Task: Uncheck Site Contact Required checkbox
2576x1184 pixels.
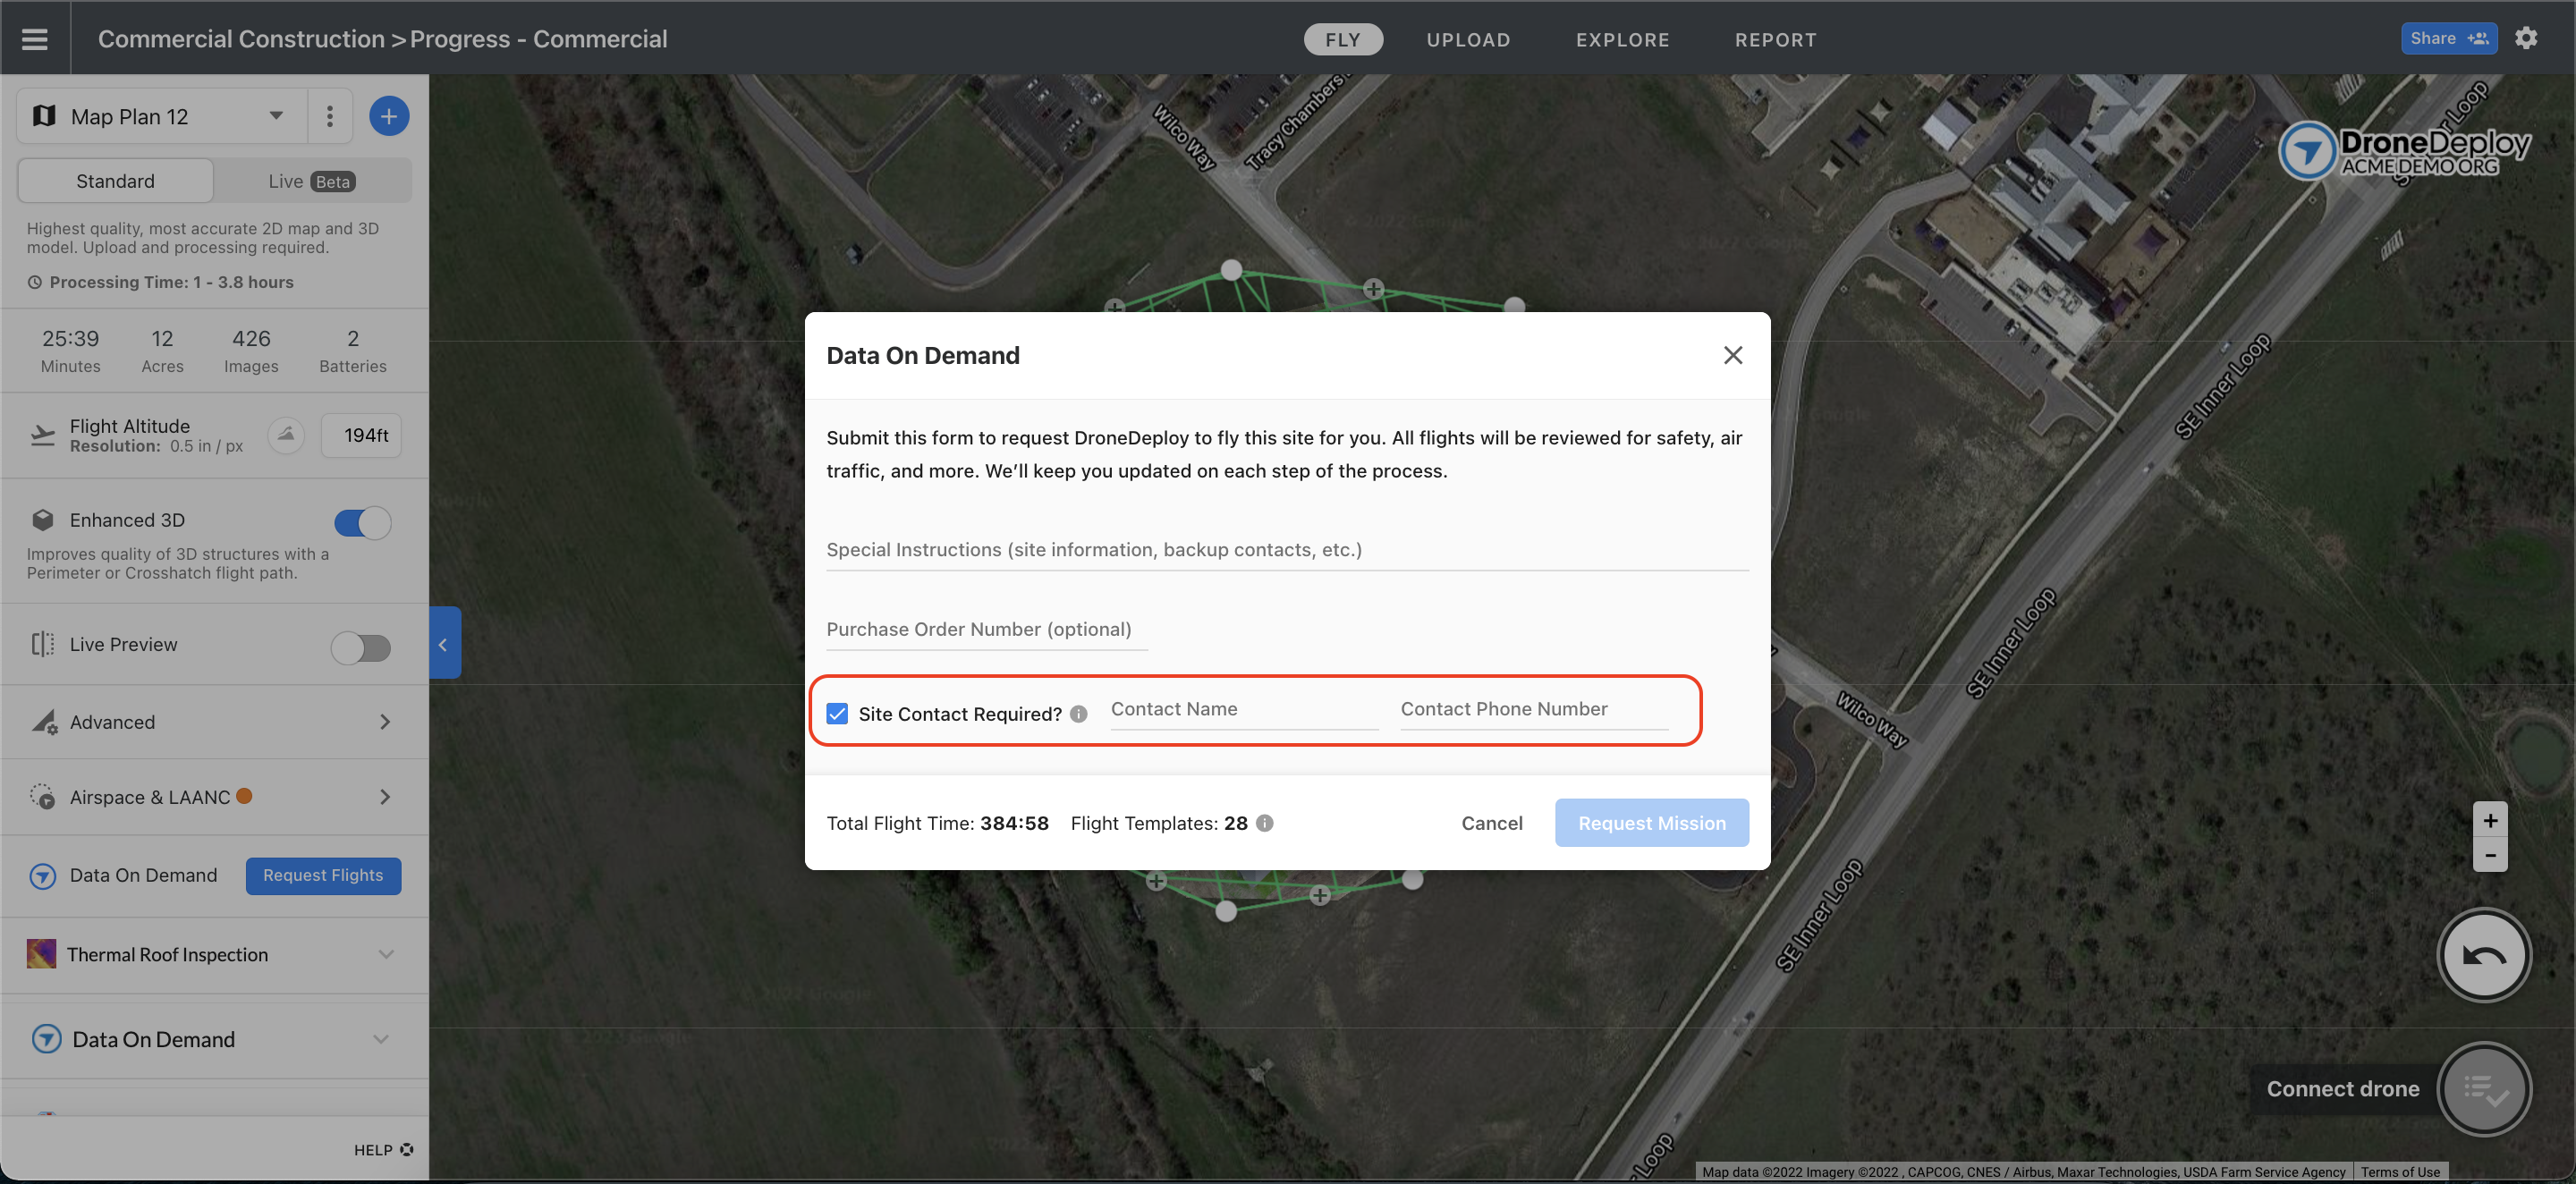Action: coord(837,714)
